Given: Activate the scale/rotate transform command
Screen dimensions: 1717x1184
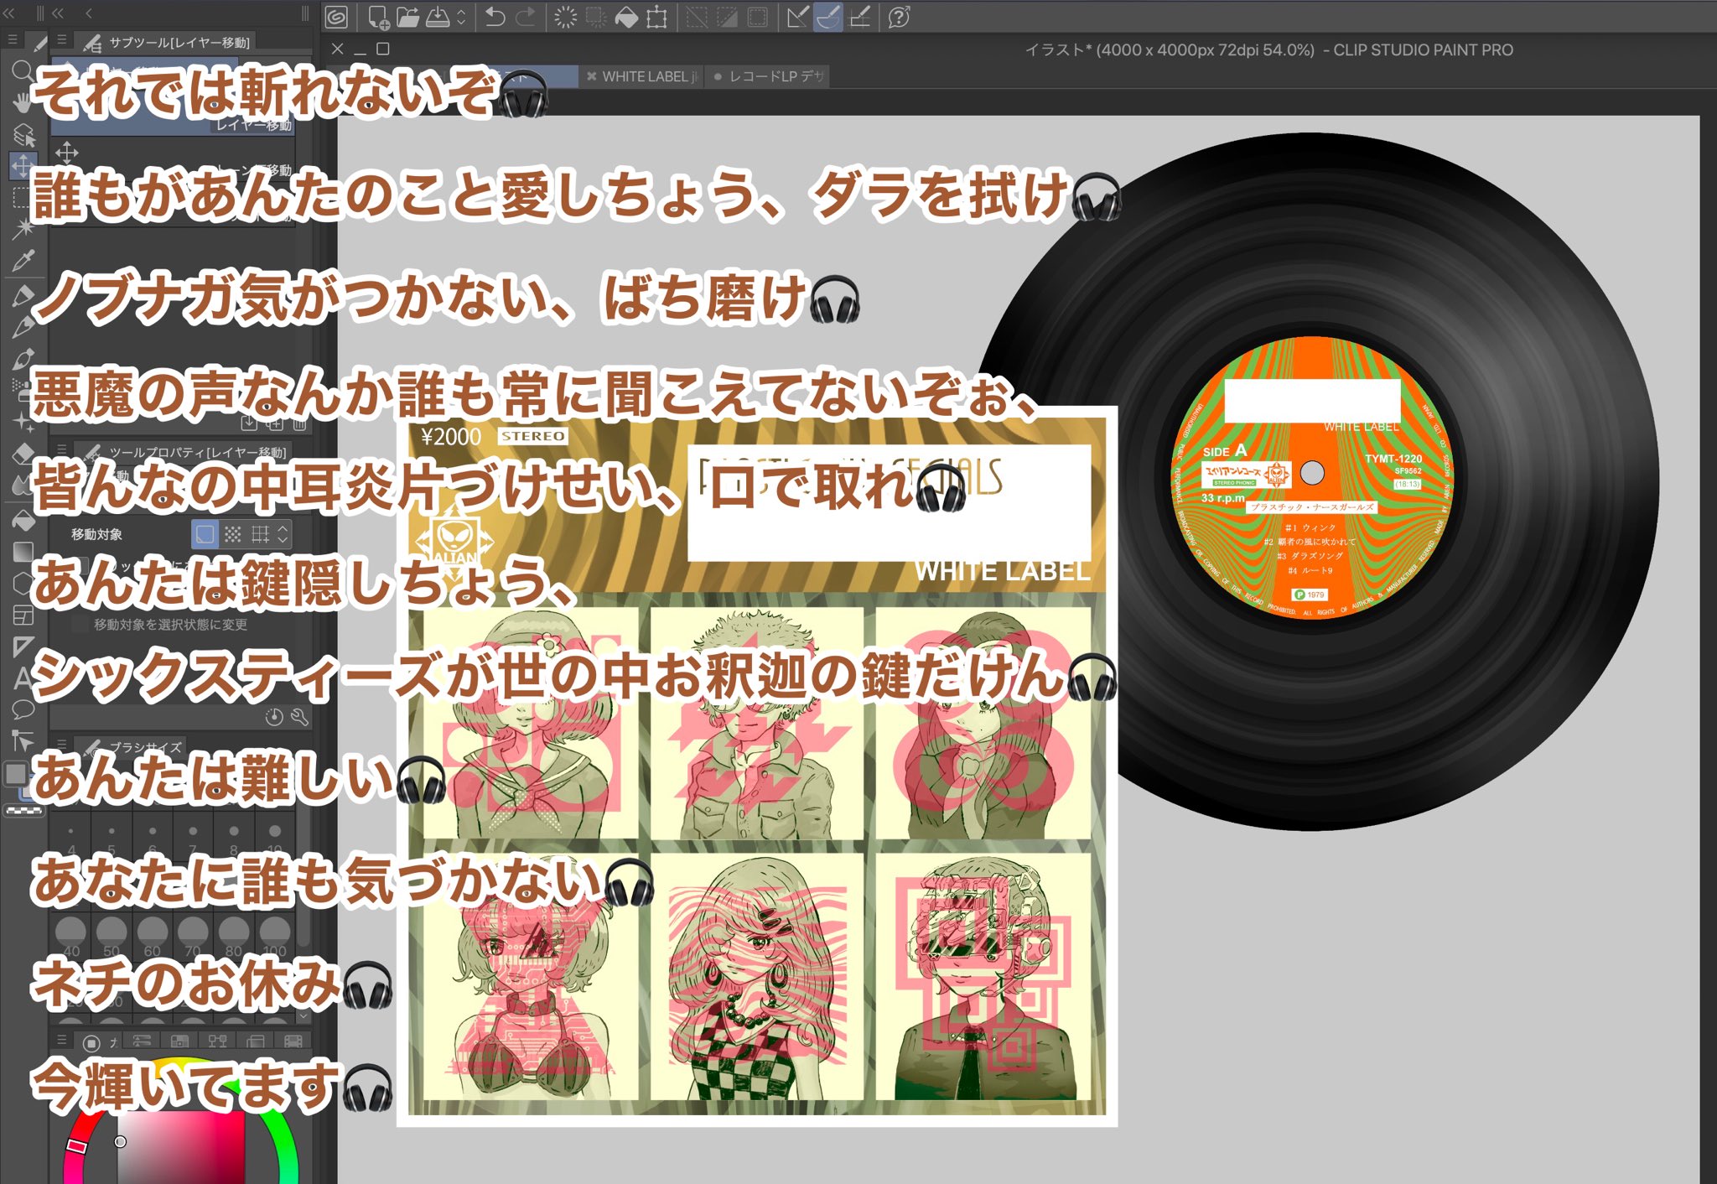Looking at the screenshot, I should (x=656, y=17).
